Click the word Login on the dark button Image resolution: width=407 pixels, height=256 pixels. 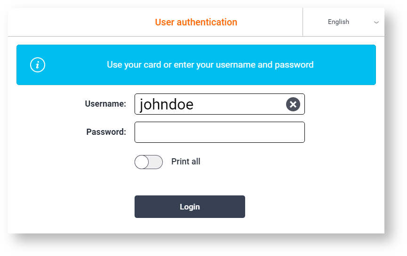coord(190,207)
